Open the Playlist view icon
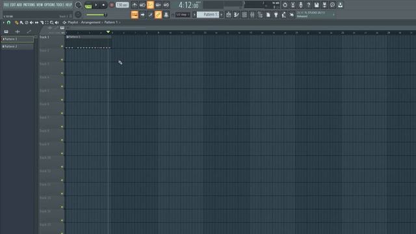The height and width of the screenshot is (234, 416). (x=228, y=14)
